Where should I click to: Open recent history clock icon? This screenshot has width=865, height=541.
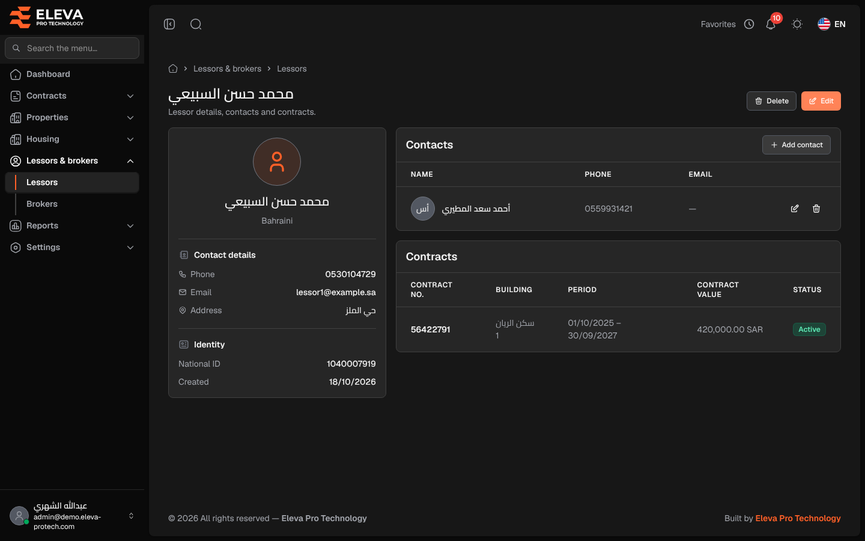coord(749,24)
